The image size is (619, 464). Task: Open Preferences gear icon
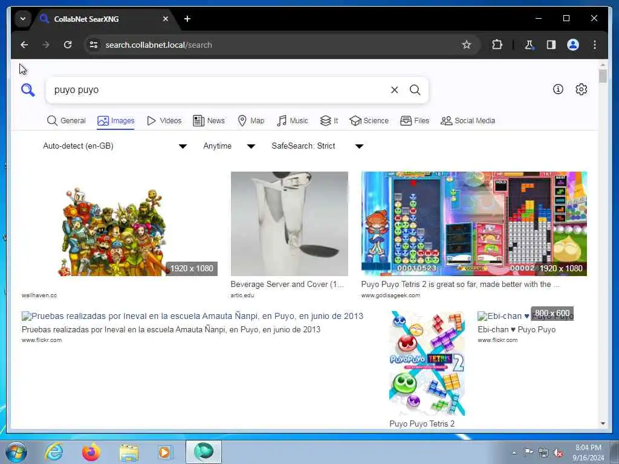581,89
